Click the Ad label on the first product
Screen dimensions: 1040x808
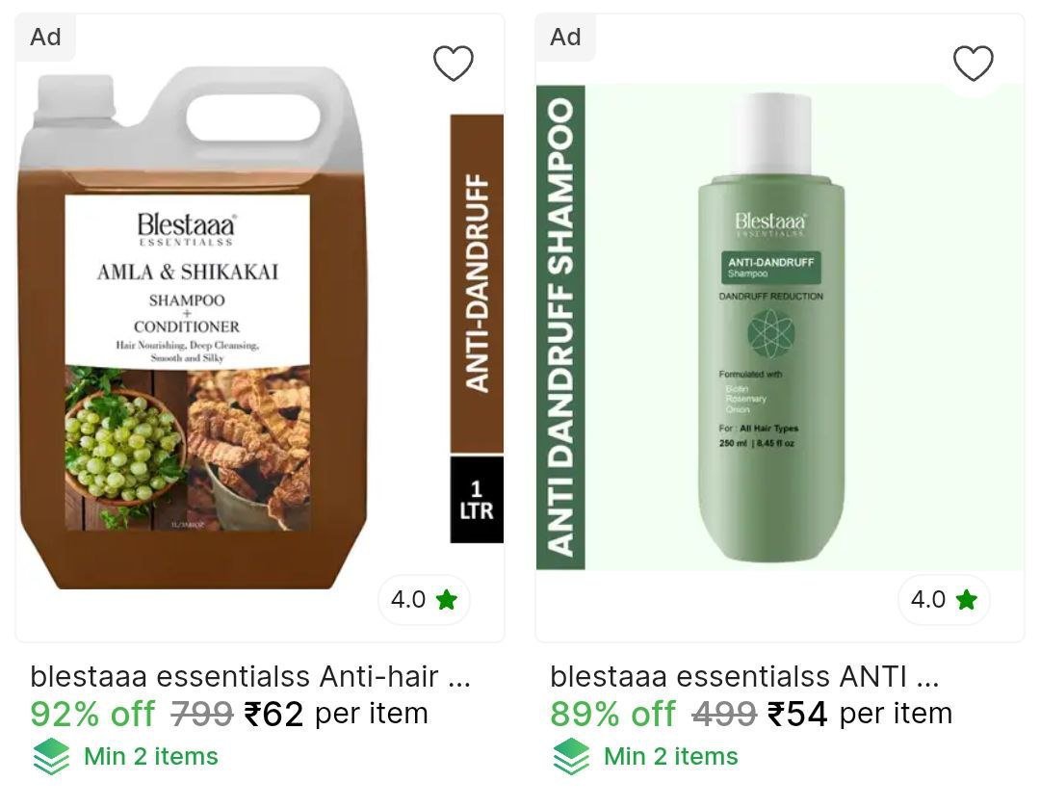[x=45, y=38]
